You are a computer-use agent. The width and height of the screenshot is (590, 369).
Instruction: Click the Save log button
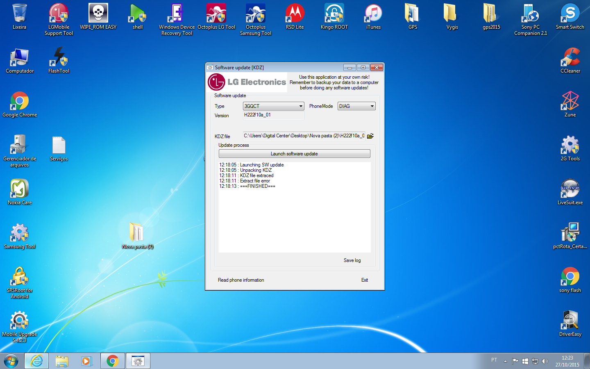352,260
